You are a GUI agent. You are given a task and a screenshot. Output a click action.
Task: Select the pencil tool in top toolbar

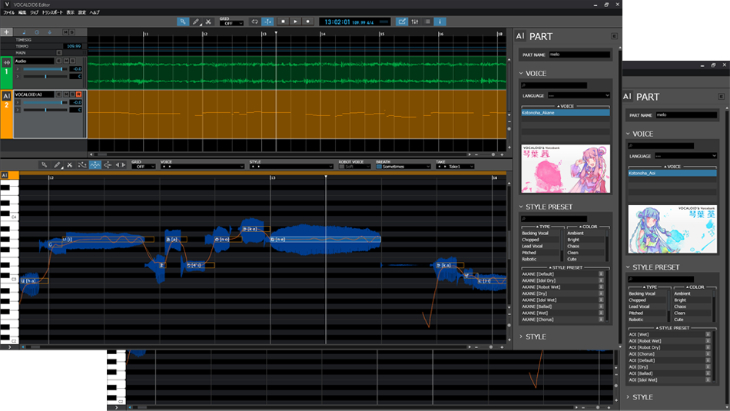(x=196, y=22)
